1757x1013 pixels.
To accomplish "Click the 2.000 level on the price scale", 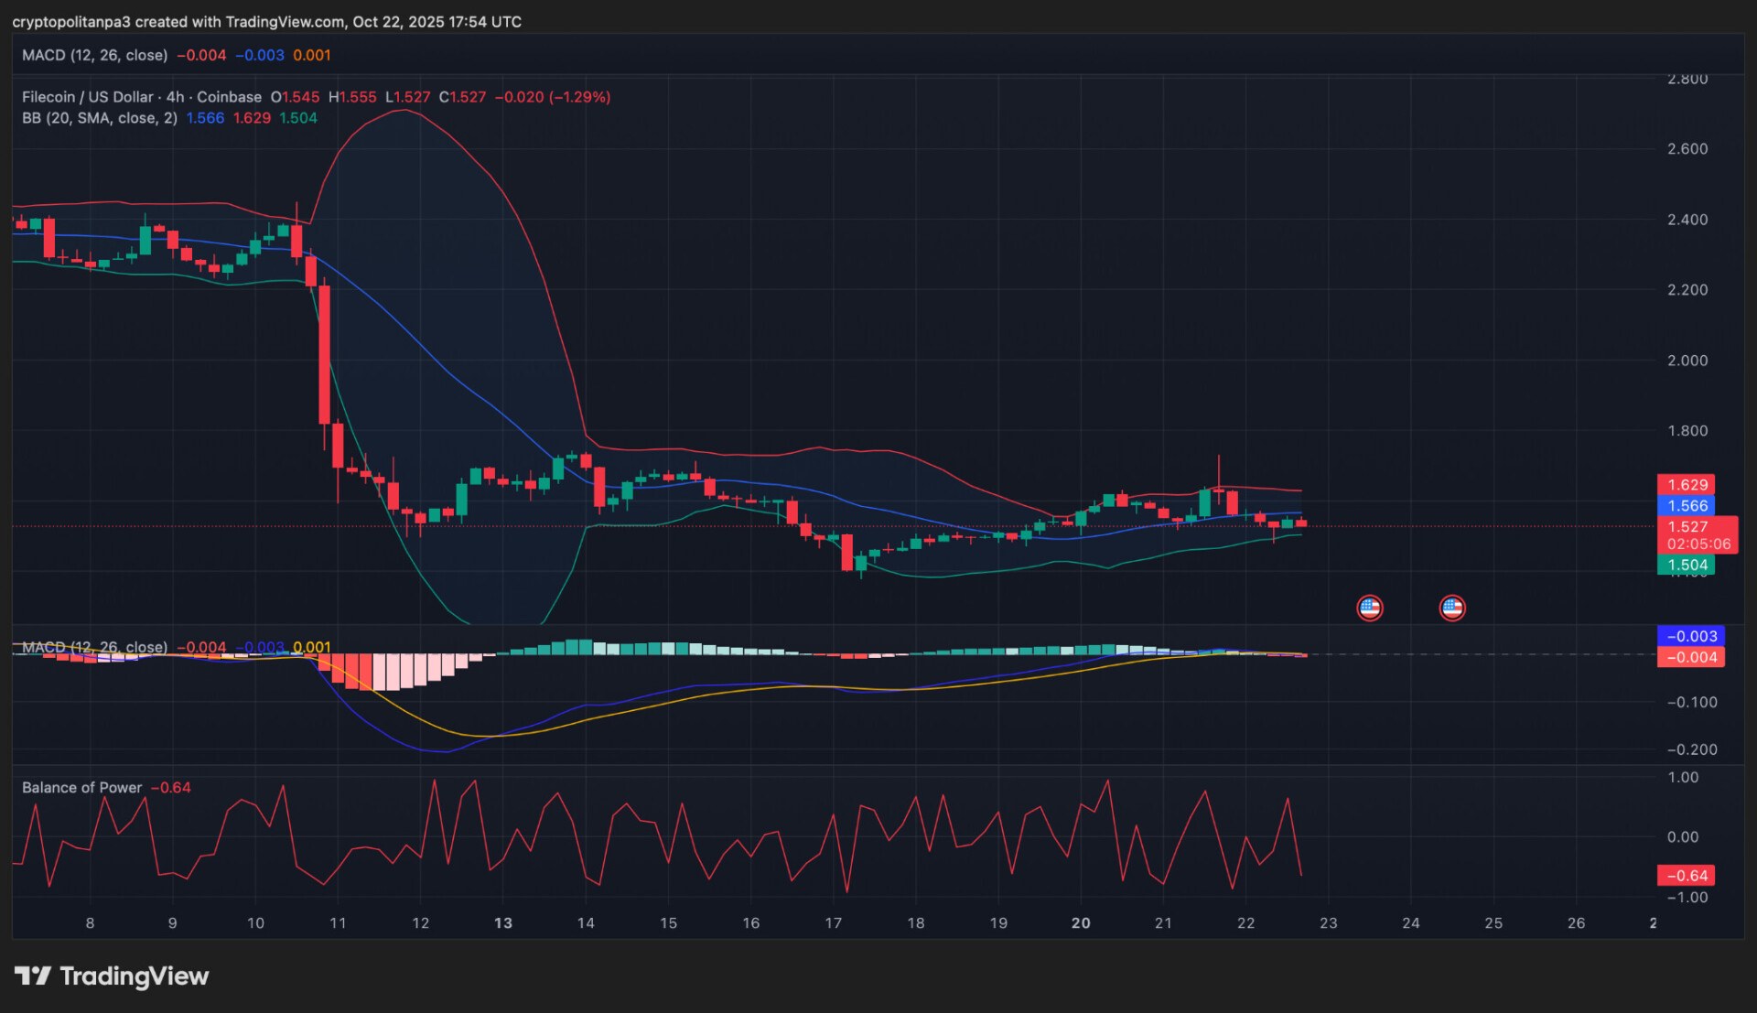I will coord(1687,361).
